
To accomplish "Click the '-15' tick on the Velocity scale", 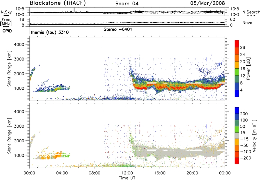I will click(x=244, y=139).
